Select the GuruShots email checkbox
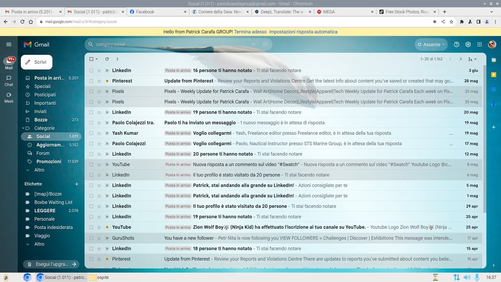Image resolution: width=501 pixels, height=282 pixels. [x=91, y=238]
